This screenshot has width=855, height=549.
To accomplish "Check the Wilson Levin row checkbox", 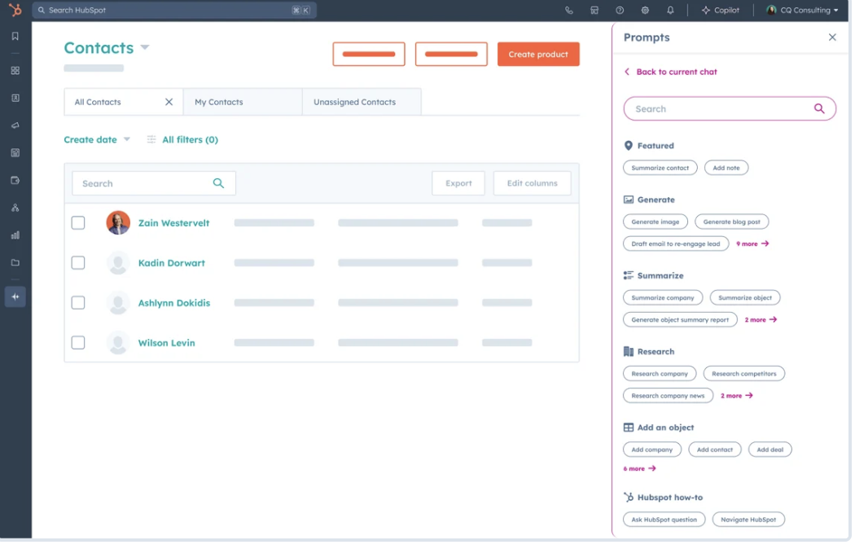I will click(x=78, y=344).
